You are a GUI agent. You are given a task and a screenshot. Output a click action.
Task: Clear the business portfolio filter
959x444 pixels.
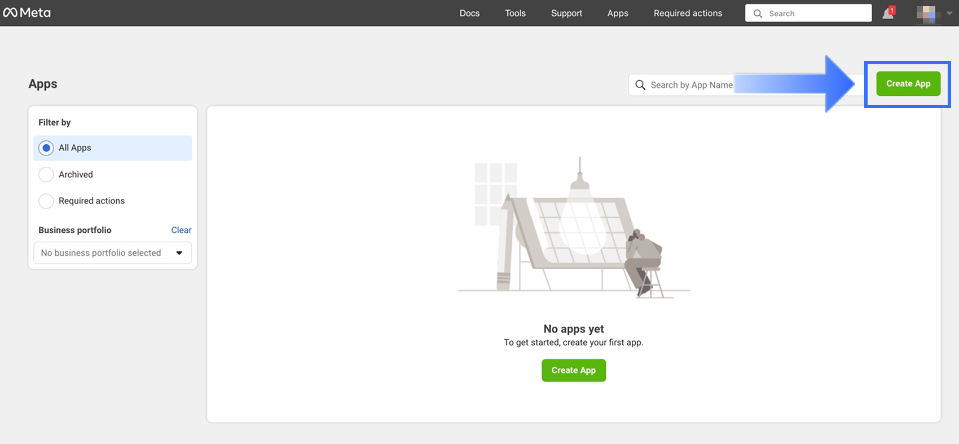coord(181,230)
